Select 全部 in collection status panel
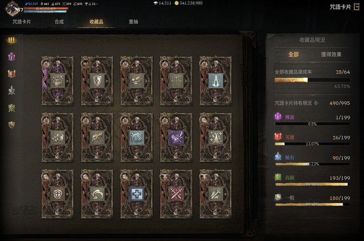This screenshot has width=364, height=241. (x=294, y=54)
